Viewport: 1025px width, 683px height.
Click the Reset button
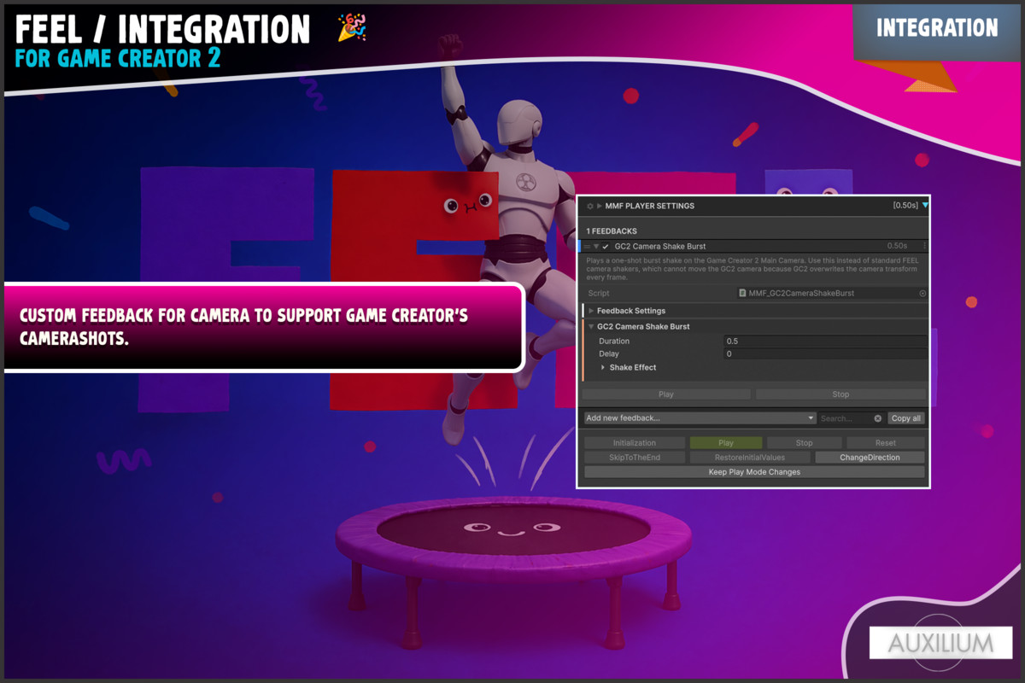point(886,443)
